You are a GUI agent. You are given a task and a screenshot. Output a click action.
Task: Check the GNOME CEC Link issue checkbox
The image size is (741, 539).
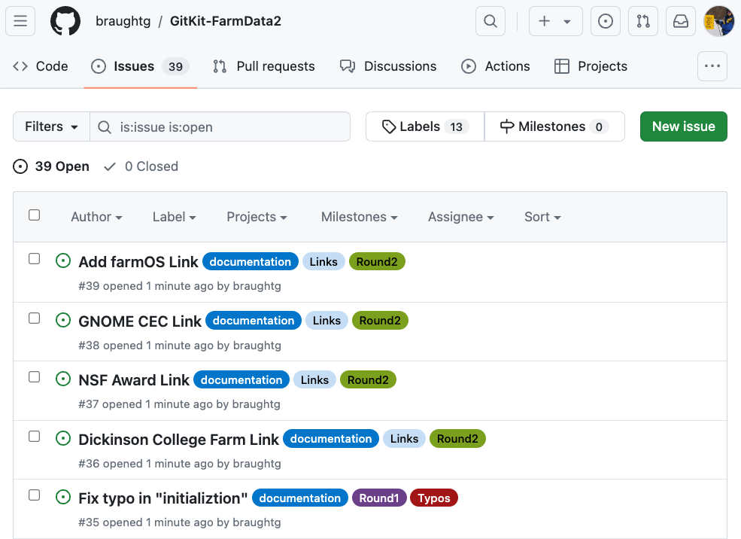tap(34, 318)
